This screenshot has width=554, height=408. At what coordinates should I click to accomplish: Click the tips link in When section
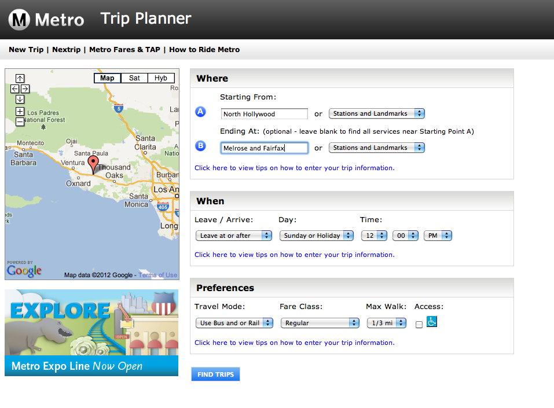[x=294, y=255]
